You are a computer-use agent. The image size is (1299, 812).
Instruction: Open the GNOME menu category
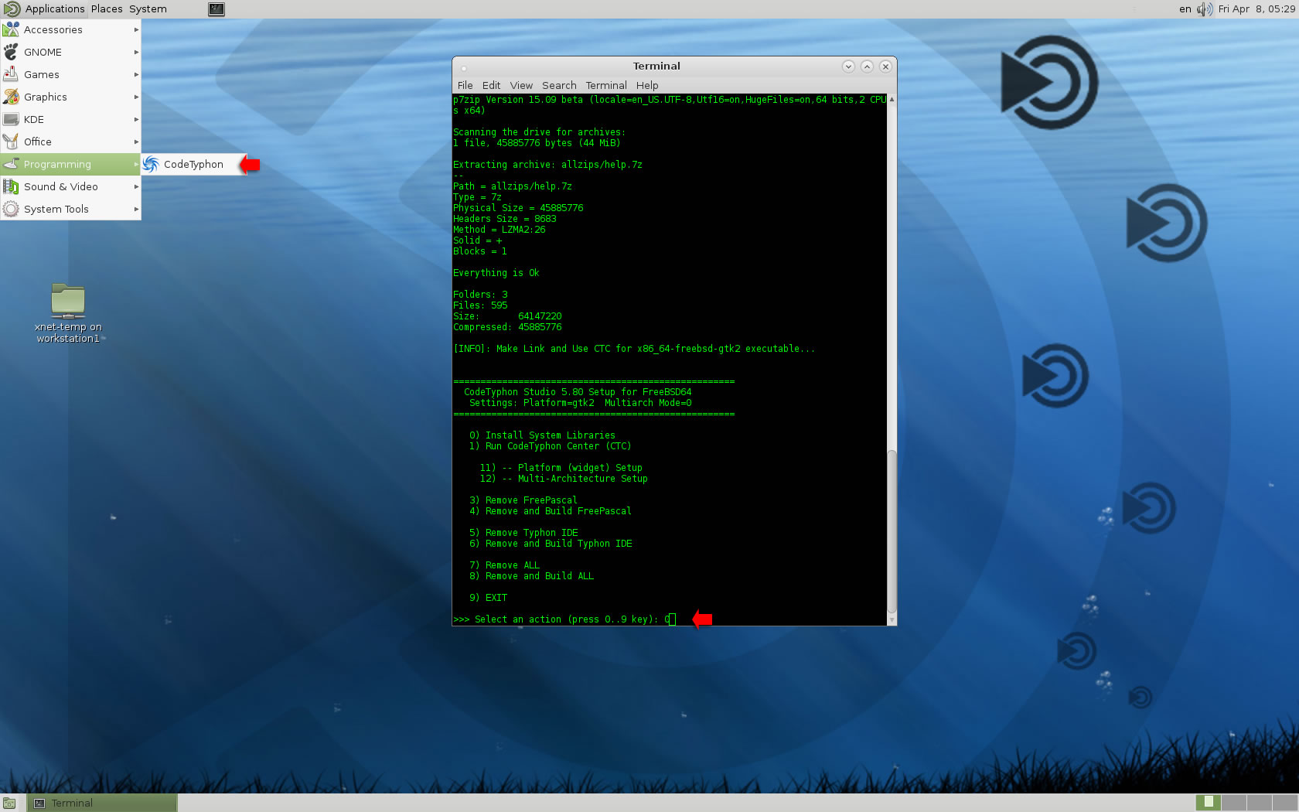point(70,52)
